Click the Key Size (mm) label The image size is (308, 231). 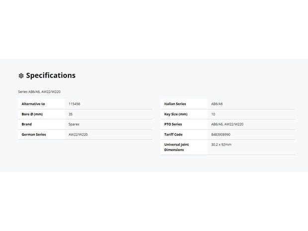tap(176, 114)
